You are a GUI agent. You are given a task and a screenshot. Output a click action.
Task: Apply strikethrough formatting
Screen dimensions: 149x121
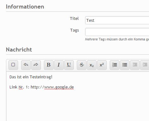click(82, 65)
